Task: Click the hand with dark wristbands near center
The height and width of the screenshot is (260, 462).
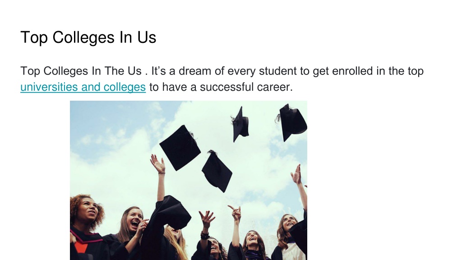Action: (x=206, y=224)
